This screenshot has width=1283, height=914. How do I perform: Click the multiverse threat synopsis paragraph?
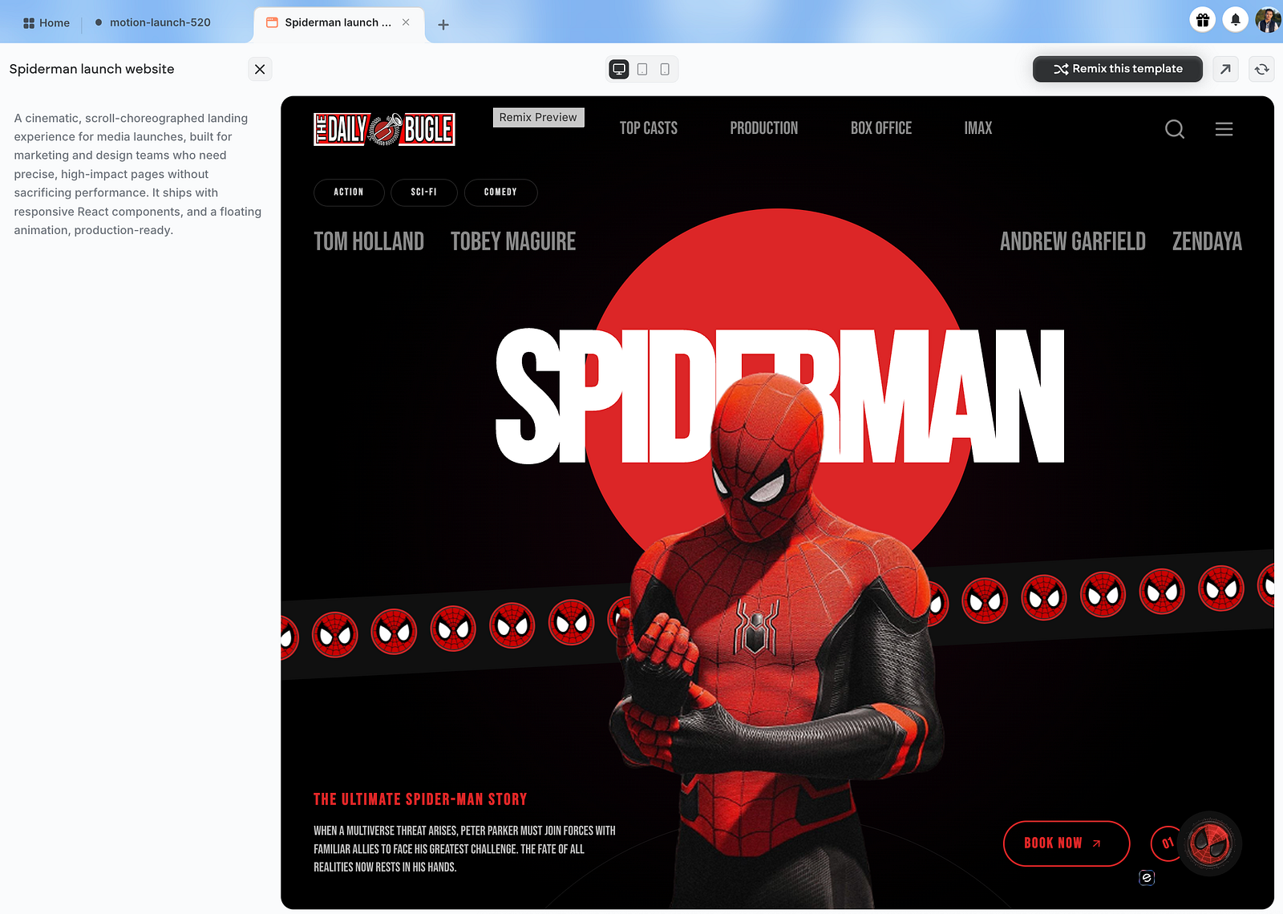[464, 849]
